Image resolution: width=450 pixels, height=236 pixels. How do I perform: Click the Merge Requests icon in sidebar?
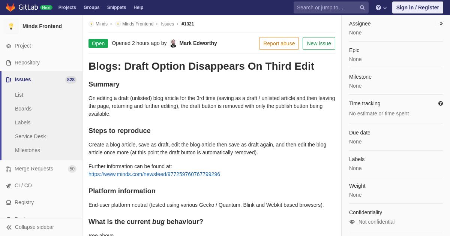9,169
